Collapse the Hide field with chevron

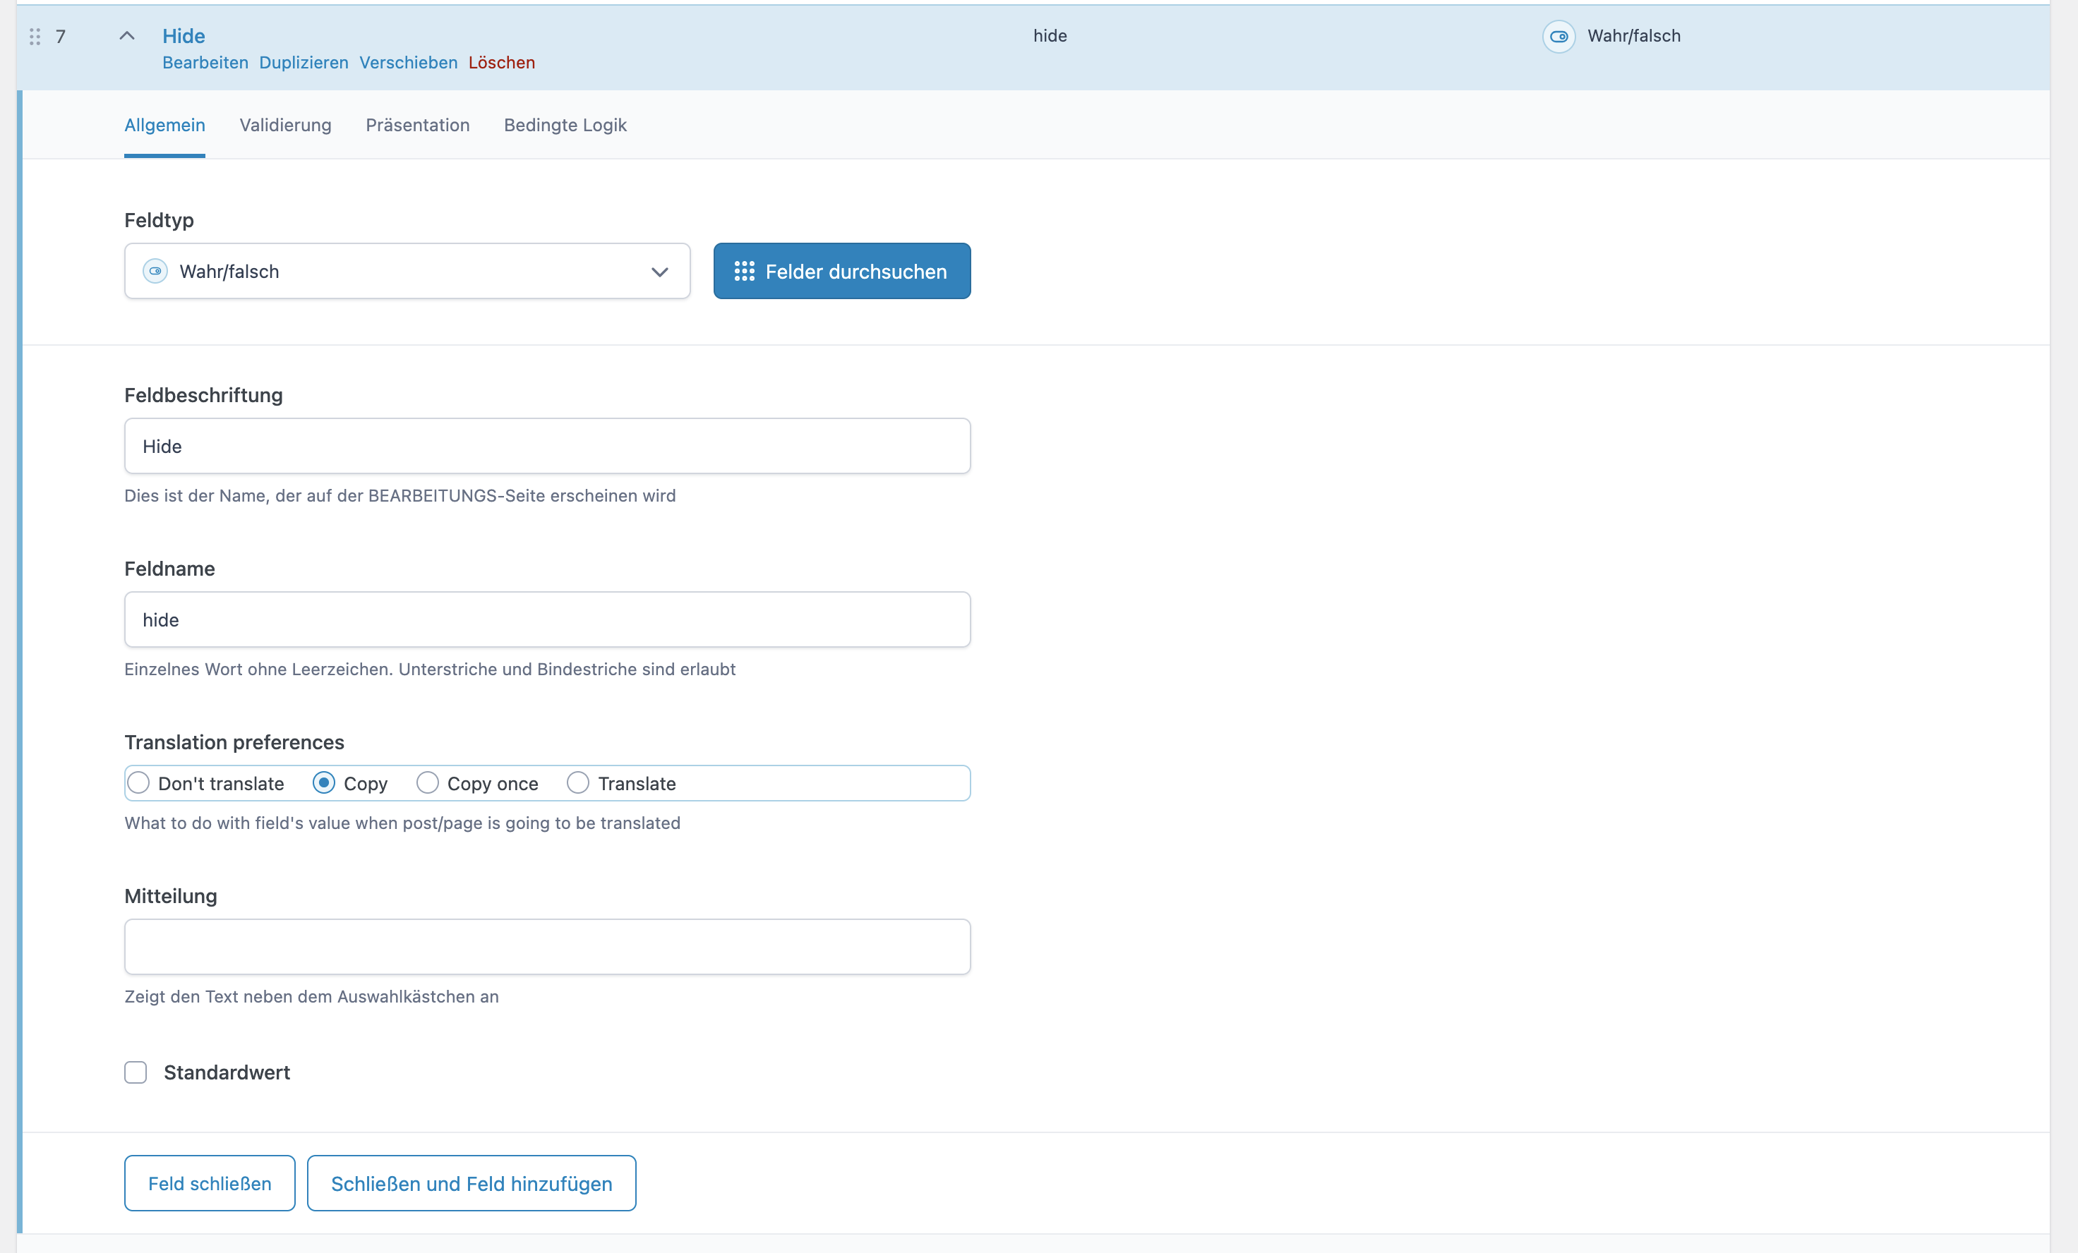(x=126, y=36)
